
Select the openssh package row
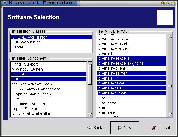pyautogui.click(x=132, y=53)
